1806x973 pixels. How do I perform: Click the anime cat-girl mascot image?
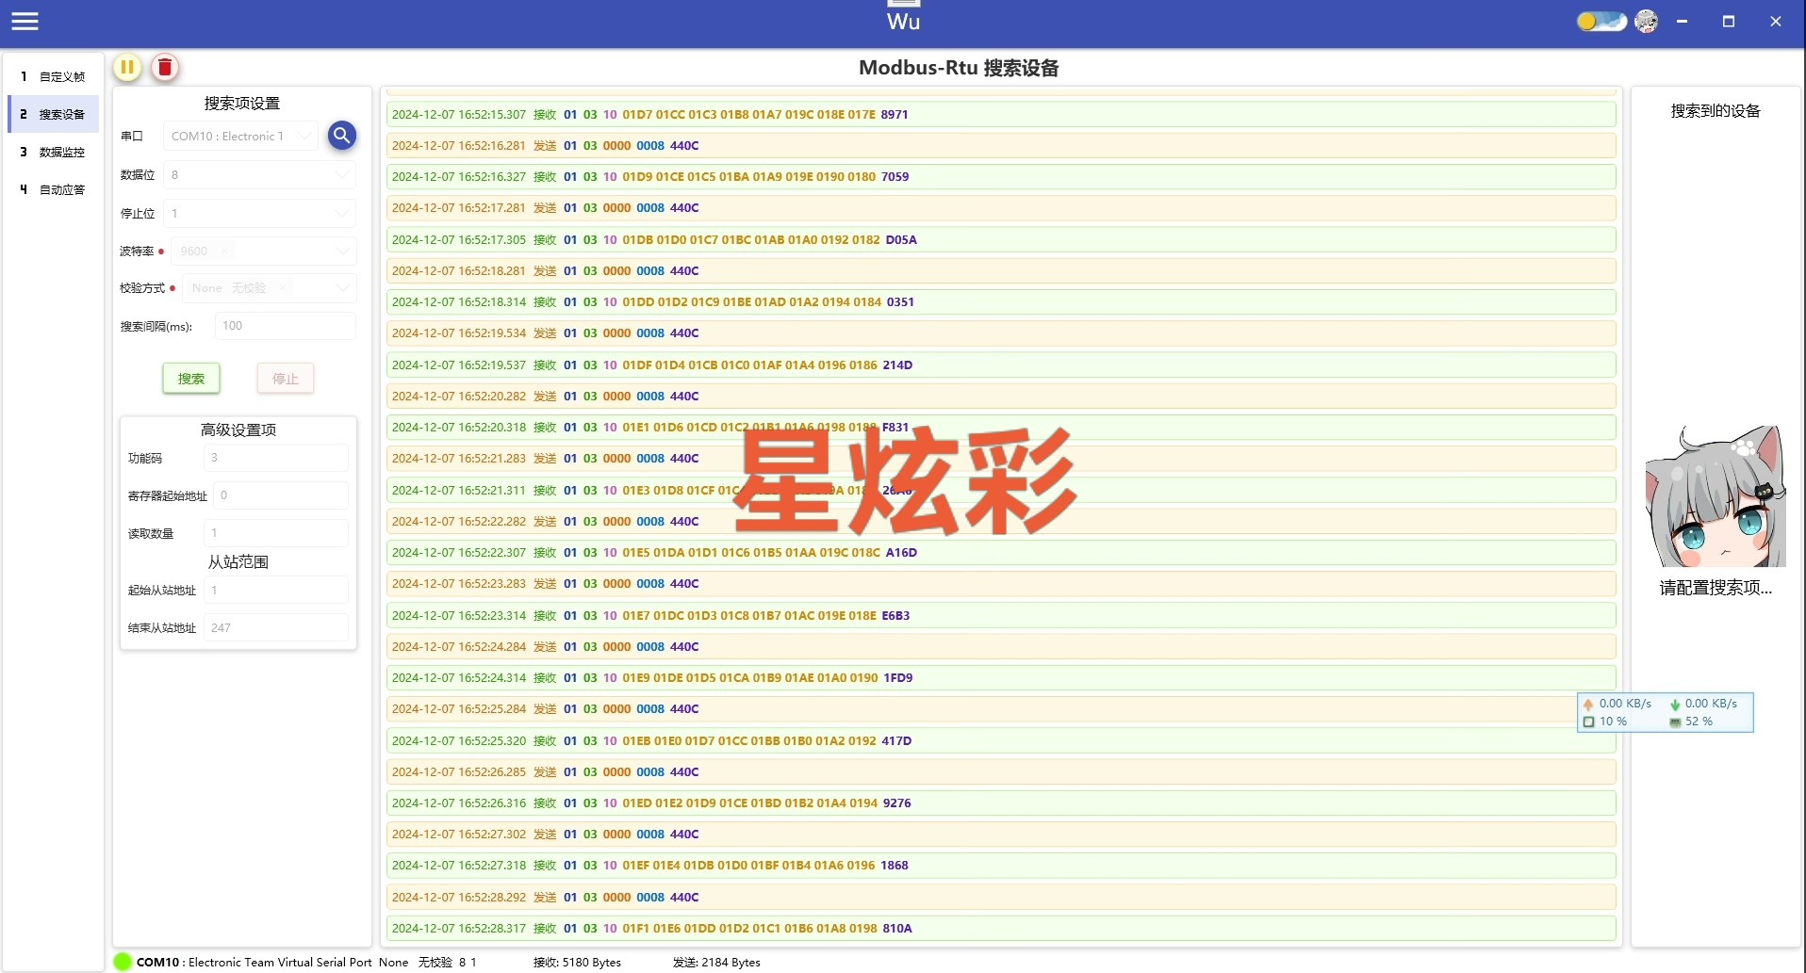coord(1716,496)
